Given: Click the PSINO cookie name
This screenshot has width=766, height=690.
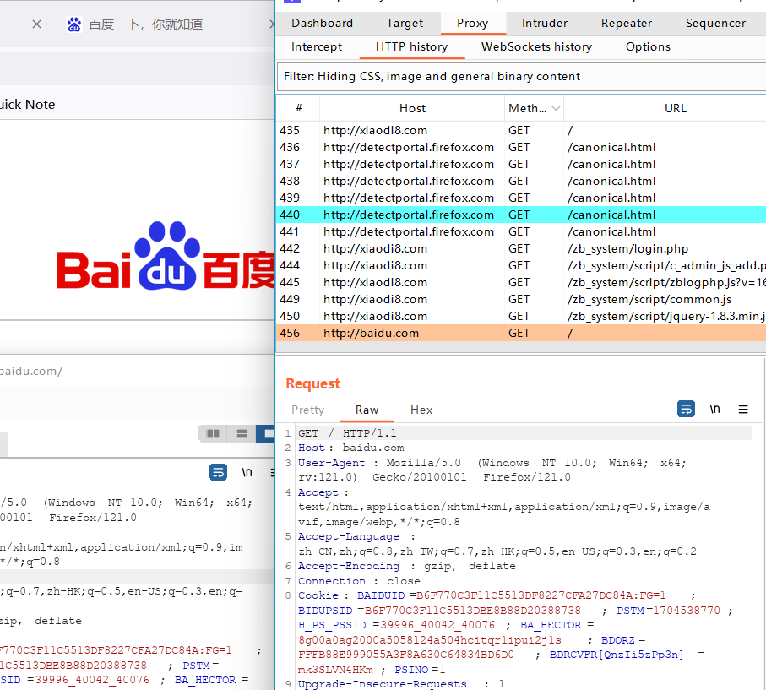Looking at the screenshot, I should [412, 670].
